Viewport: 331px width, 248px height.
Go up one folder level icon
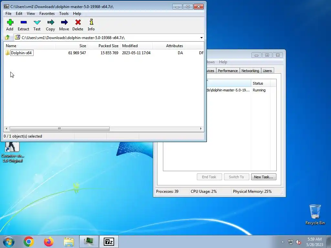7,37
